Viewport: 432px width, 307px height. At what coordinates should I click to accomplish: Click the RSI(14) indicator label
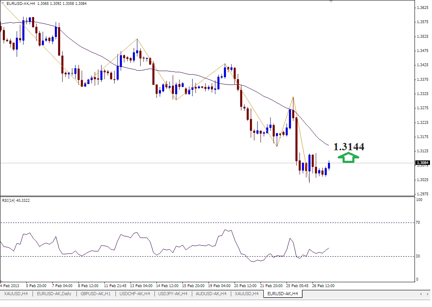(x=15, y=200)
